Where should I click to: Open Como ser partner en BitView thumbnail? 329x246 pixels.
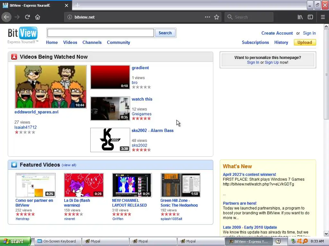click(36, 185)
